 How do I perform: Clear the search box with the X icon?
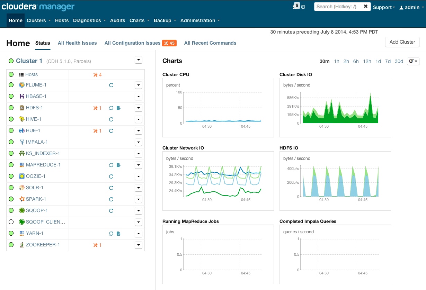click(x=366, y=6)
